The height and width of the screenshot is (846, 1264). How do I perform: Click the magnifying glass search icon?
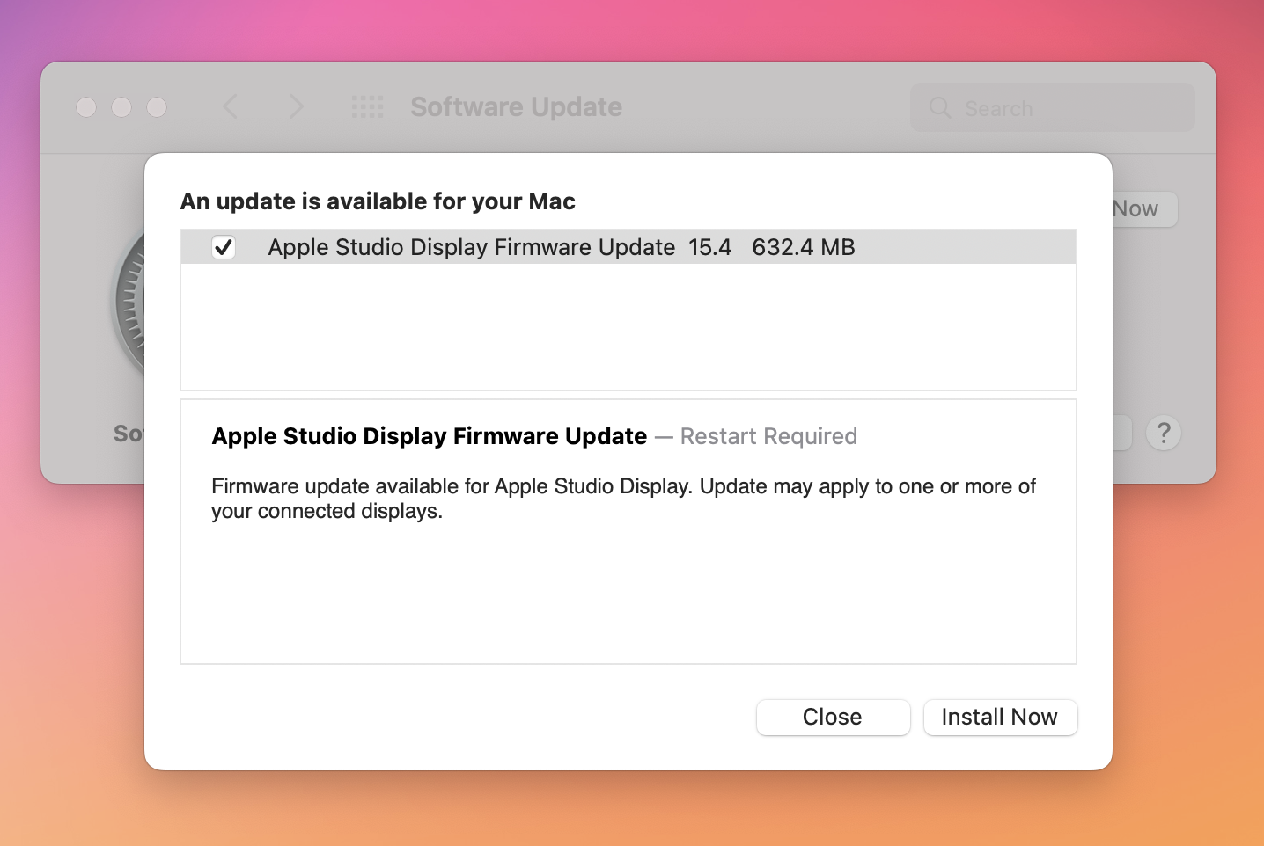pos(940,108)
